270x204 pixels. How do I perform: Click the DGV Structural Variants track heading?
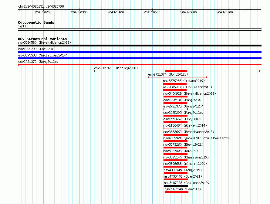[42, 39]
